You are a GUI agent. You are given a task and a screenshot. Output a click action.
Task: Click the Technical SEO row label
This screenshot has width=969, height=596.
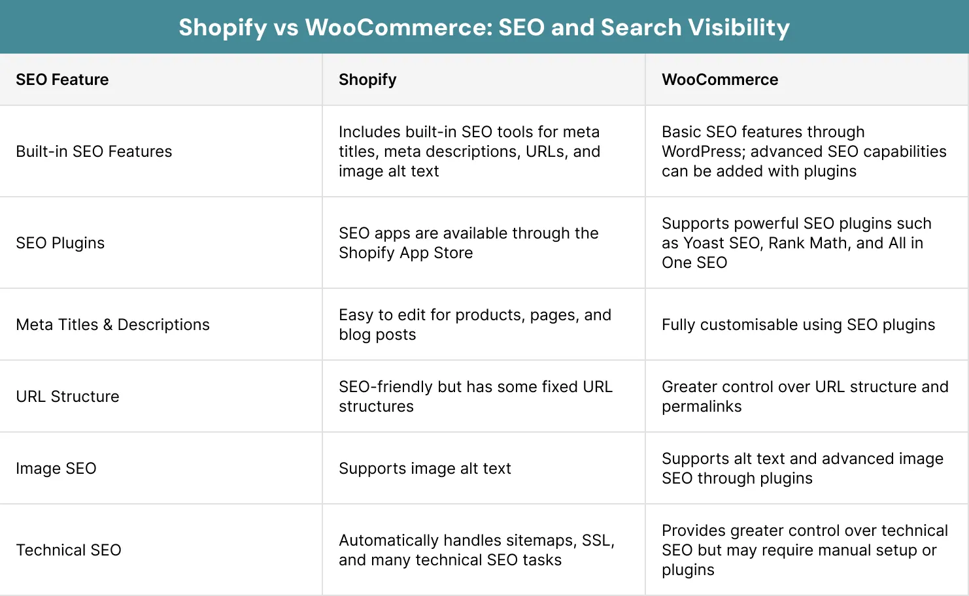tap(69, 550)
